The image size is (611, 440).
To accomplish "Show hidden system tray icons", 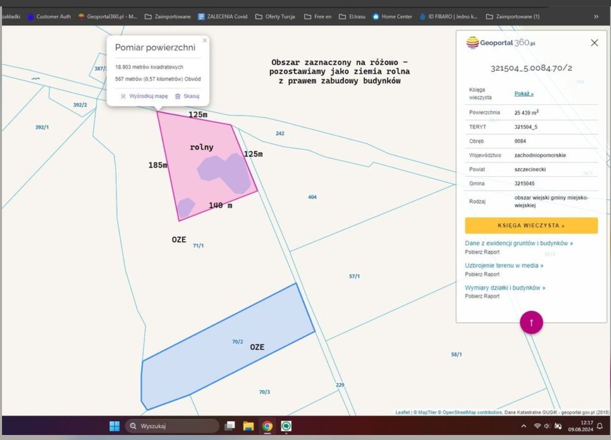I will 524,426.
